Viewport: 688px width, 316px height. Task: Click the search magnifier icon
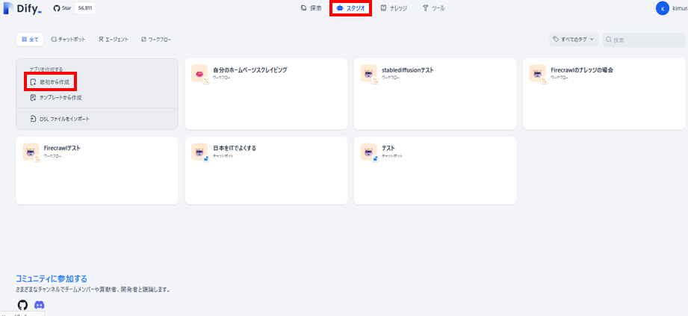tap(609, 40)
